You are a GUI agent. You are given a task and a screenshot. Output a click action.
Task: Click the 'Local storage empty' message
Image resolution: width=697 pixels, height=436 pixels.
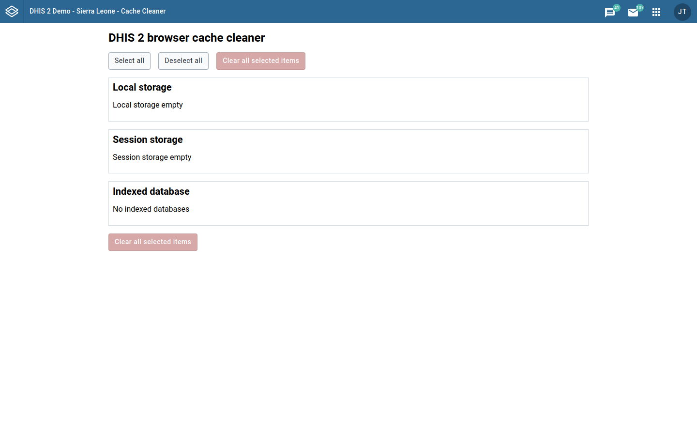148,105
